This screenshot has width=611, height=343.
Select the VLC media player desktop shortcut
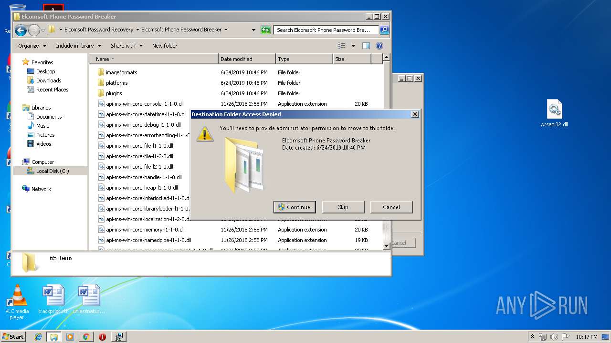[17, 302]
